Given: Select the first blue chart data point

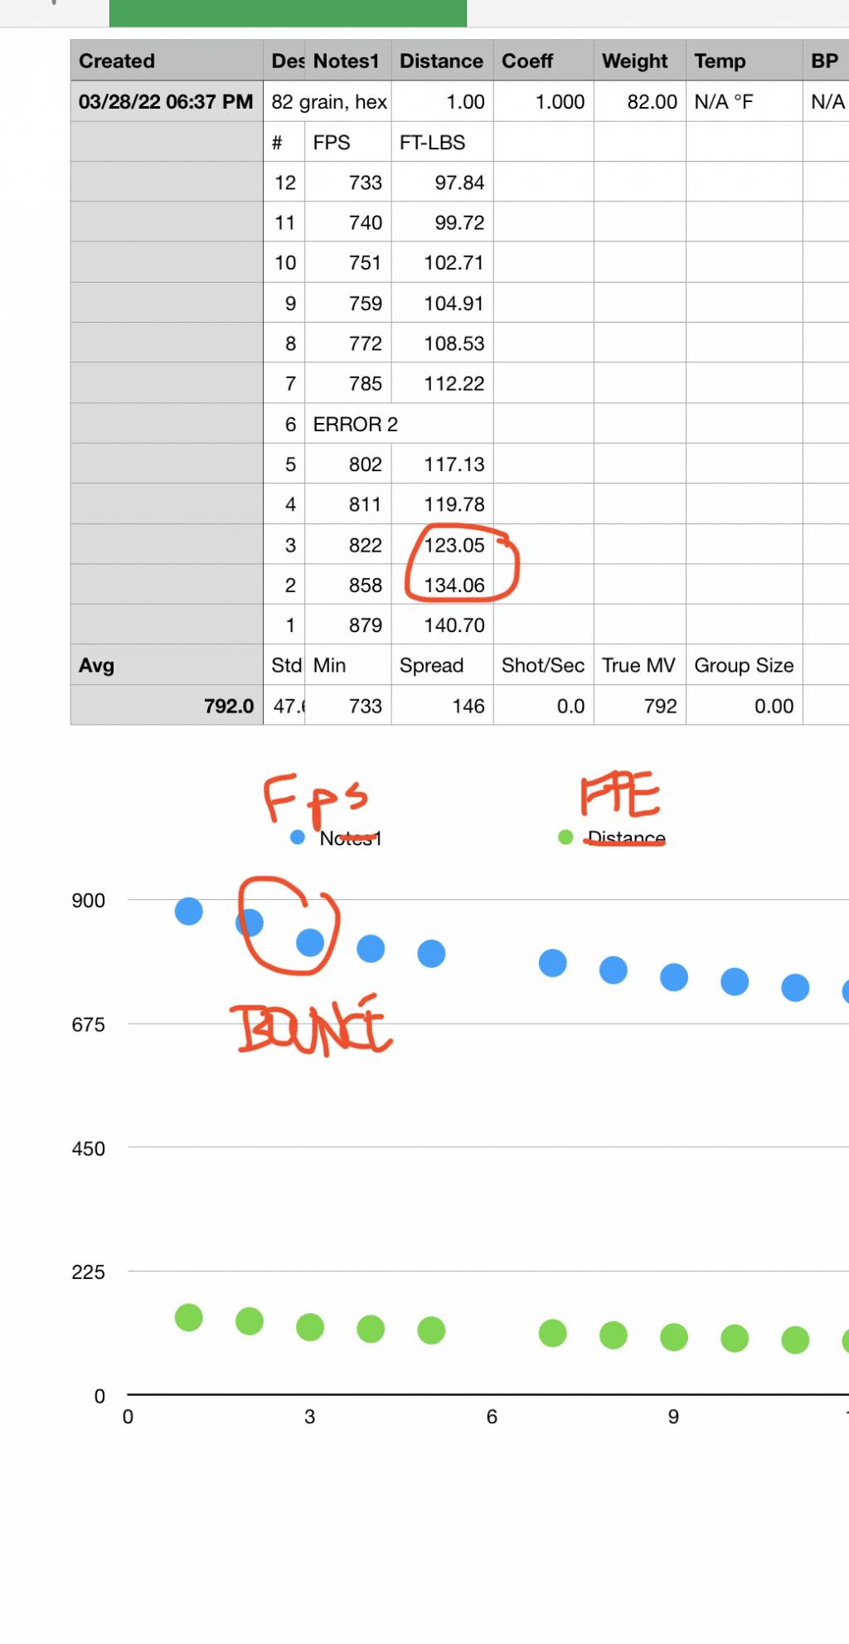Looking at the screenshot, I should click(x=189, y=912).
